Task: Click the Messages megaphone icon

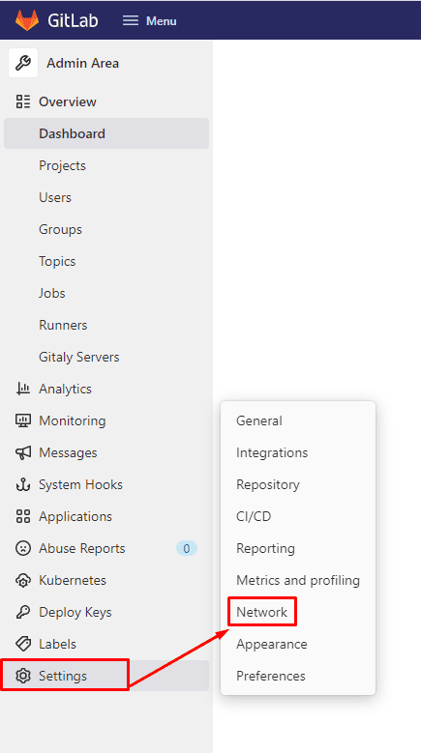Action: [x=23, y=452]
